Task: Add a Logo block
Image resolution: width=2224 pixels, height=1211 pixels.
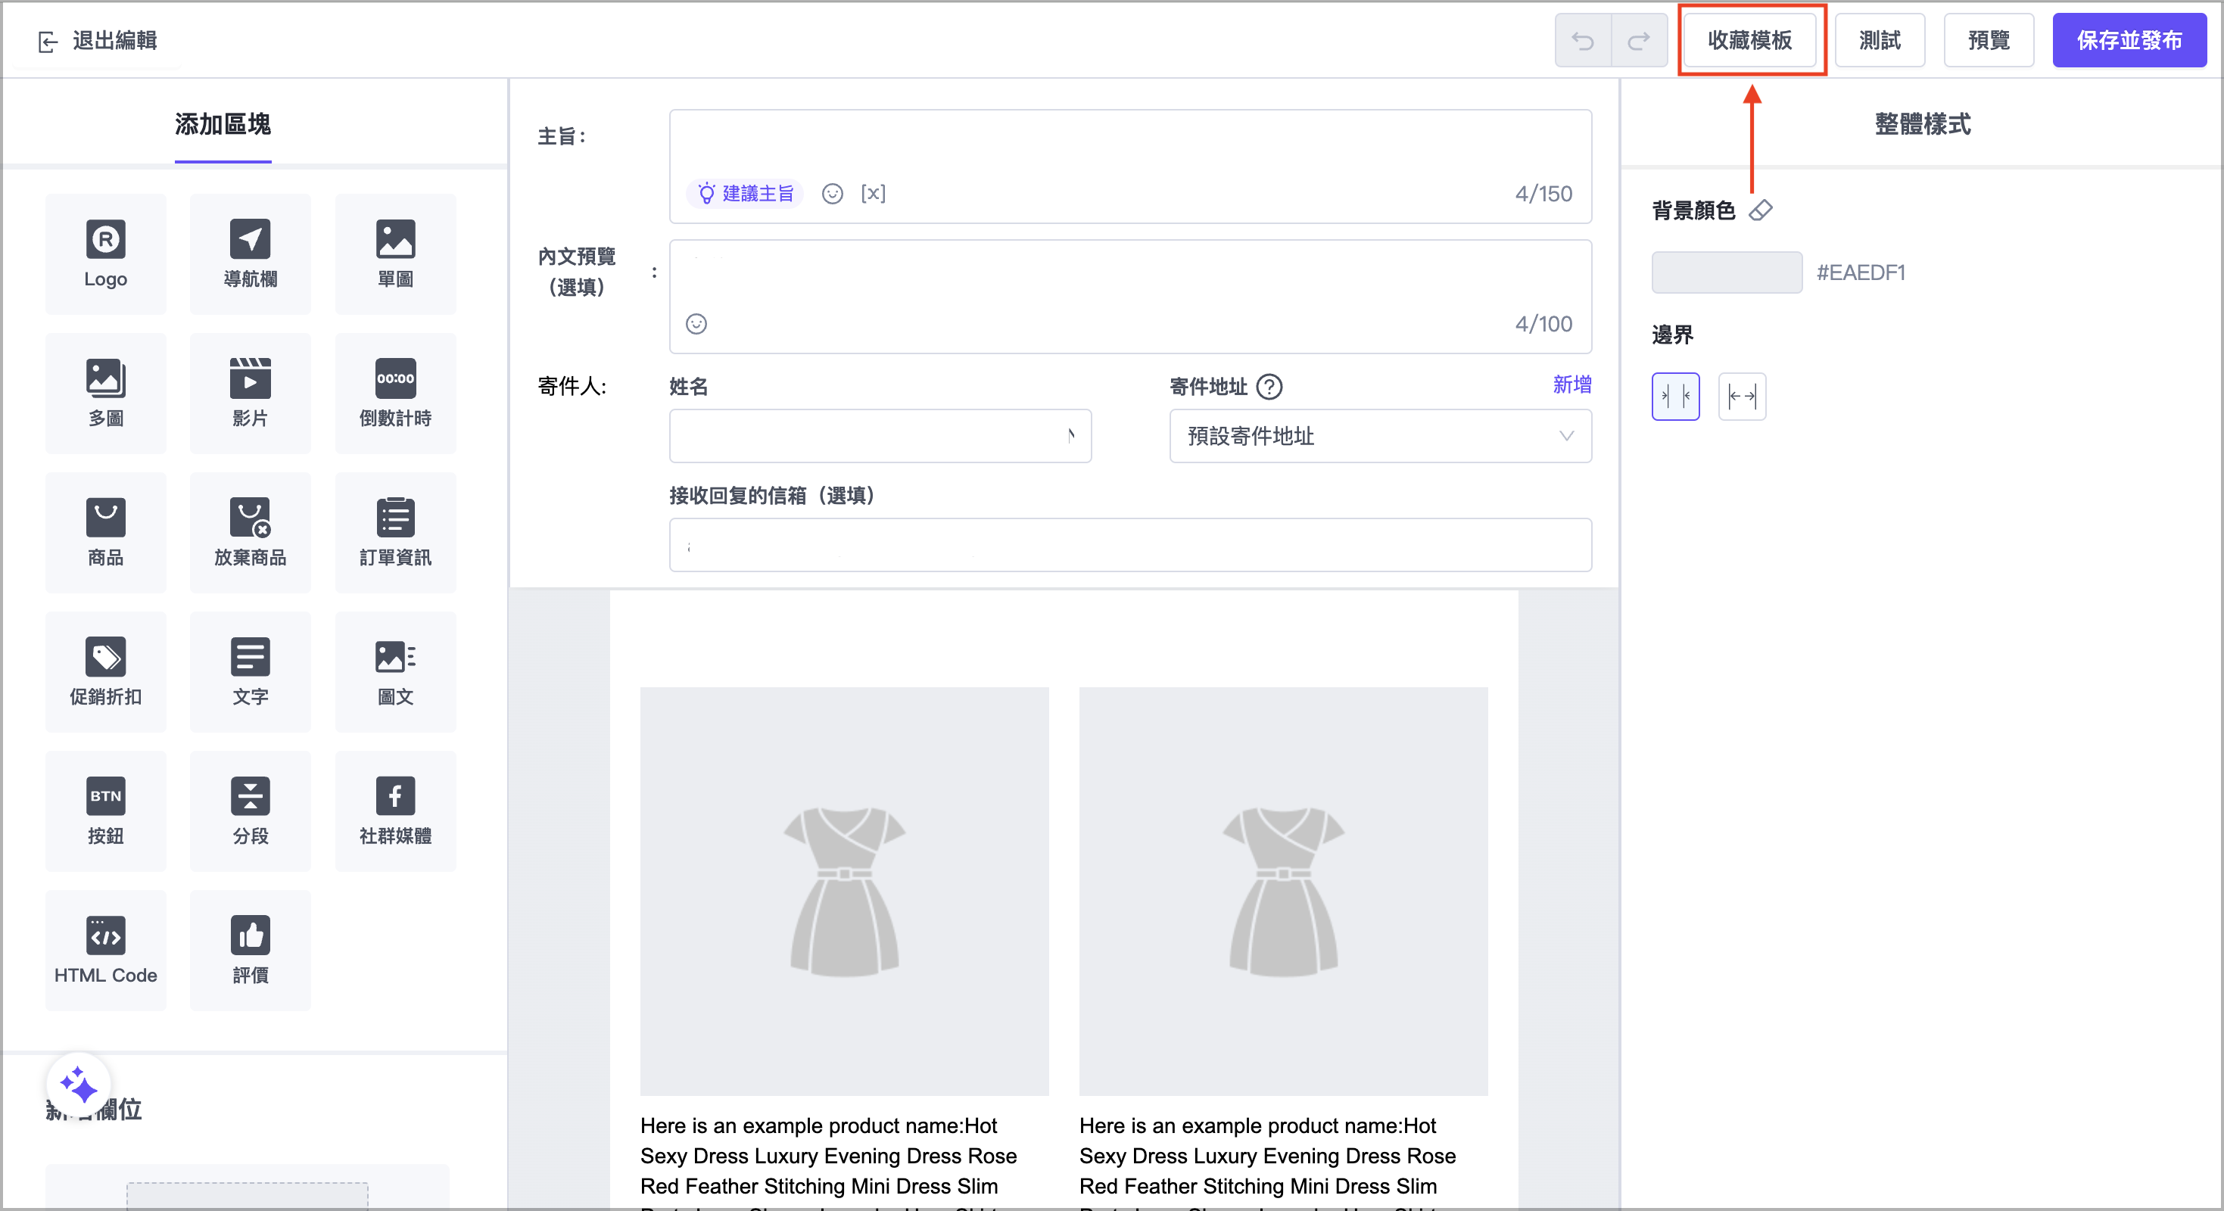Action: click(x=105, y=254)
